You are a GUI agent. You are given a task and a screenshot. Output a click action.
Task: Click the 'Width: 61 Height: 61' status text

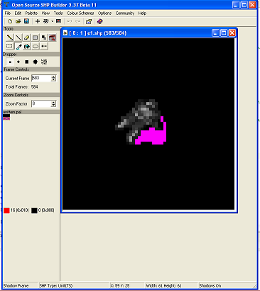[163, 286]
